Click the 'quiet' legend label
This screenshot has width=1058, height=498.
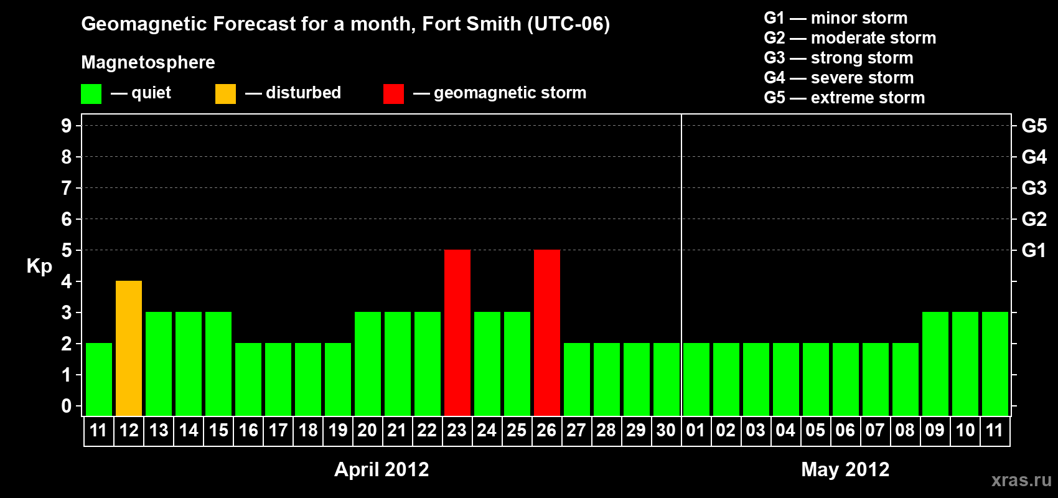point(151,93)
